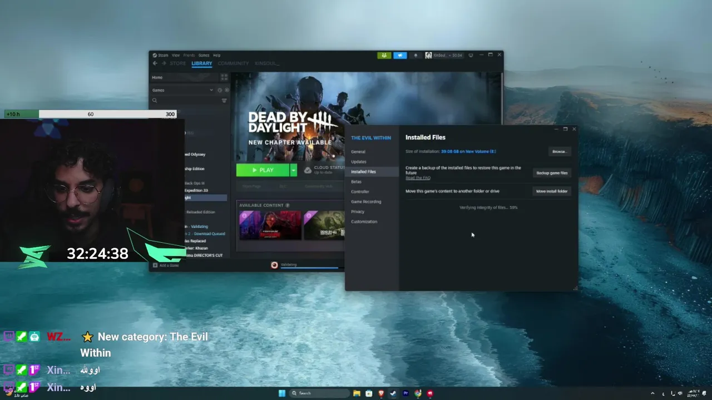
Task: Click the cloud status icon
Action: (308, 170)
